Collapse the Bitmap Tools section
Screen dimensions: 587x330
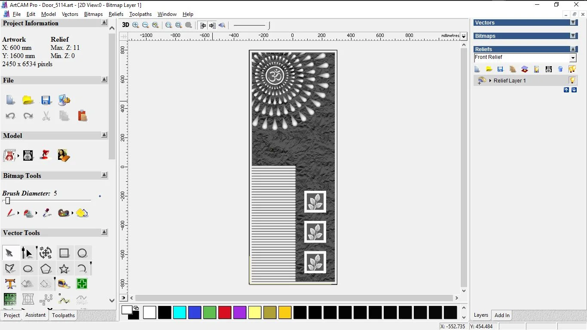[x=104, y=175]
